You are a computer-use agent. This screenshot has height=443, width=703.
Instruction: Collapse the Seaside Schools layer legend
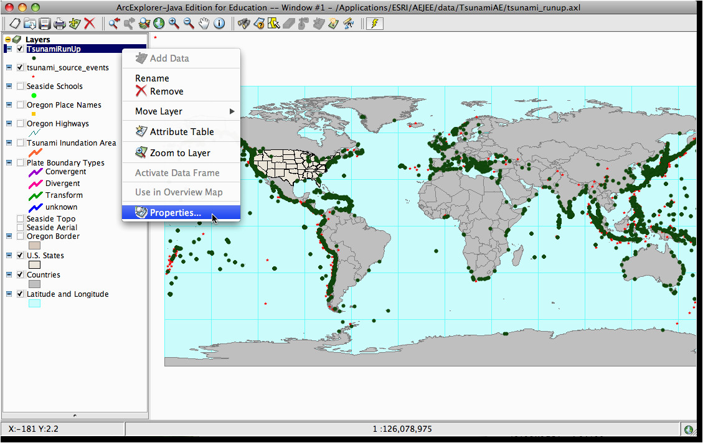point(9,86)
